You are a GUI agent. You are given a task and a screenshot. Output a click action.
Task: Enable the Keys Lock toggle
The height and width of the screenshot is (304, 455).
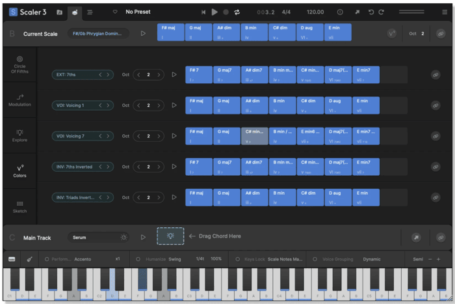click(x=238, y=259)
